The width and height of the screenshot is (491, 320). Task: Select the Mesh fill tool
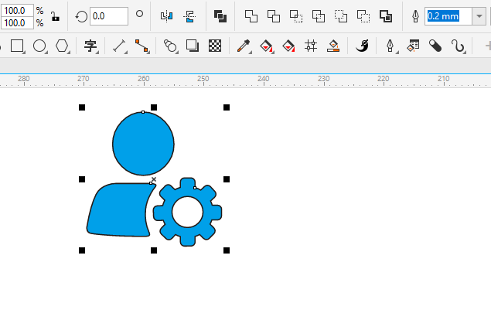pyautogui.click(x=311, y=46)
